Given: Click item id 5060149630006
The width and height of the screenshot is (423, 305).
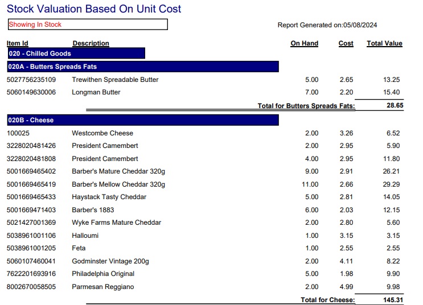Looking at the screenshot, I should tap(31, 92).
